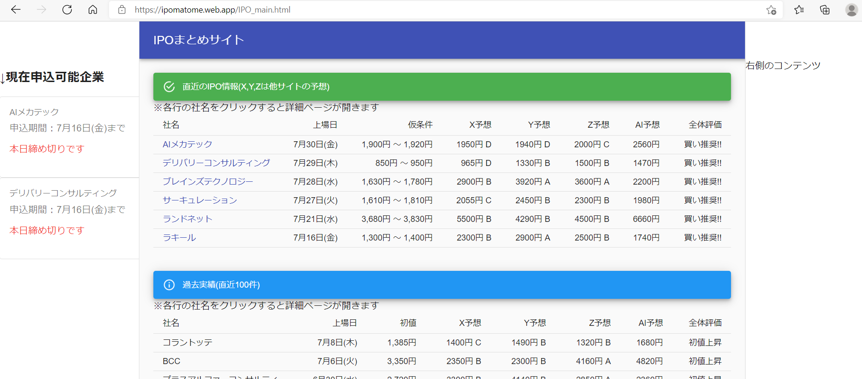This screenshot has width=862, height=379.
Task: Go back to previous page
Action: [x=16, y=10]
